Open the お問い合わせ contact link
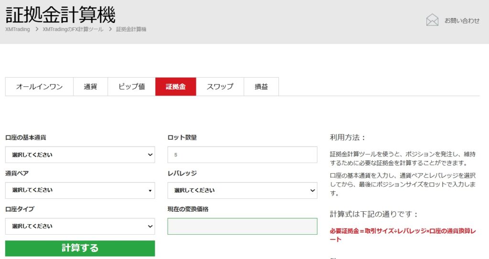 click(462, 21)
